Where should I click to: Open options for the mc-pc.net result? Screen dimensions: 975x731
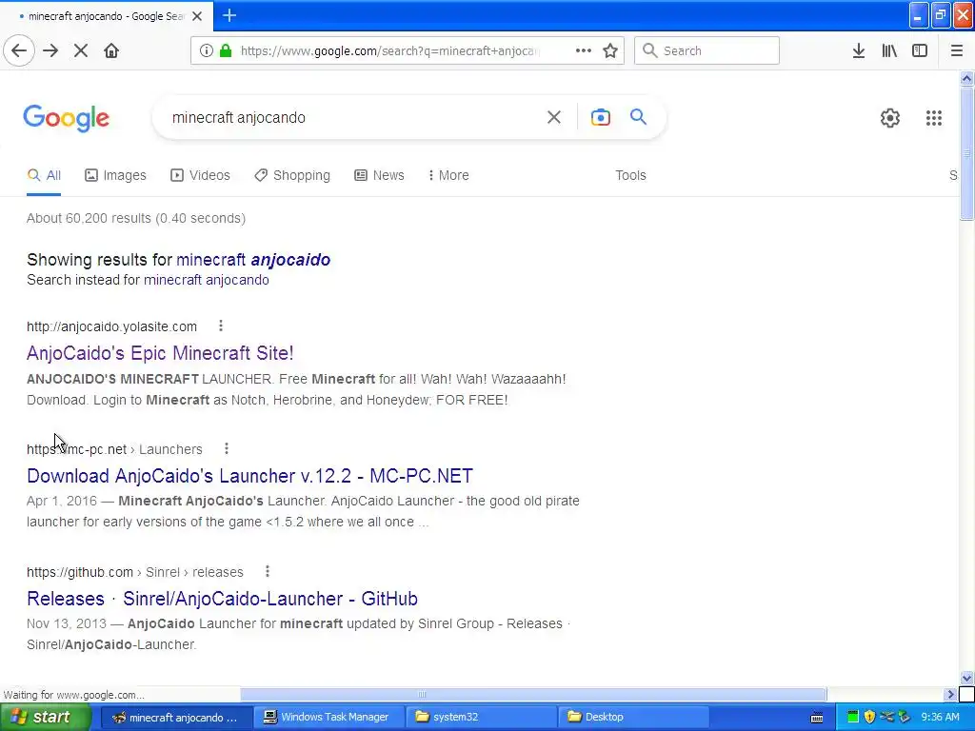227,448
